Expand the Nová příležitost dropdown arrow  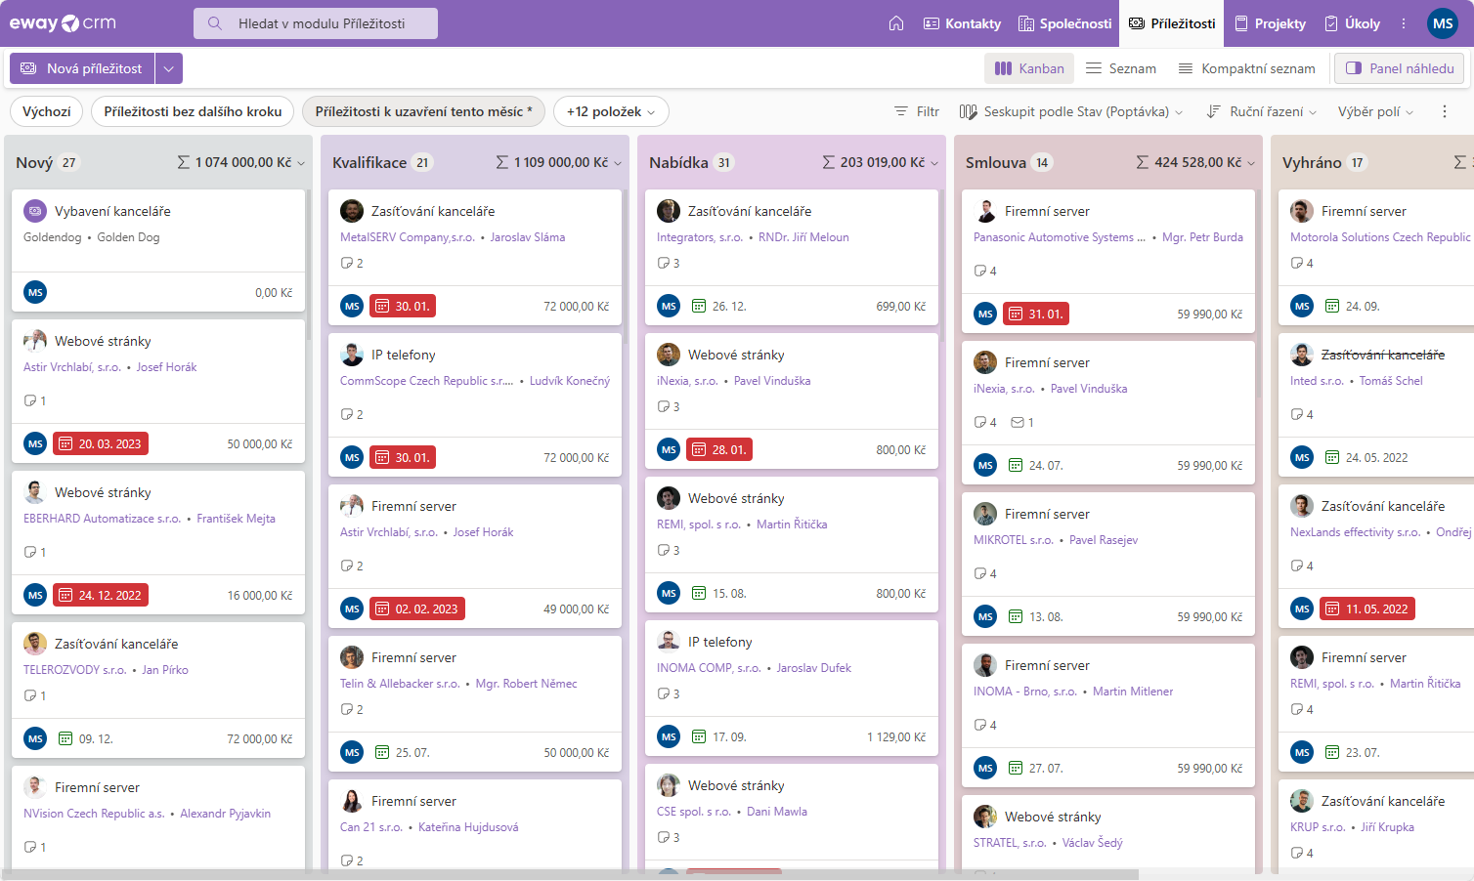[169, 68]
